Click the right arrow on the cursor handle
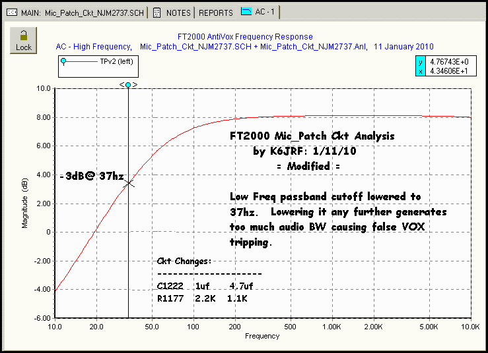488x353 pixels. [135, 84]
